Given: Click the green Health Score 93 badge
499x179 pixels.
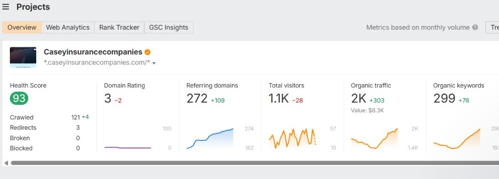Looking at the screenshot, I should (19, 98).
